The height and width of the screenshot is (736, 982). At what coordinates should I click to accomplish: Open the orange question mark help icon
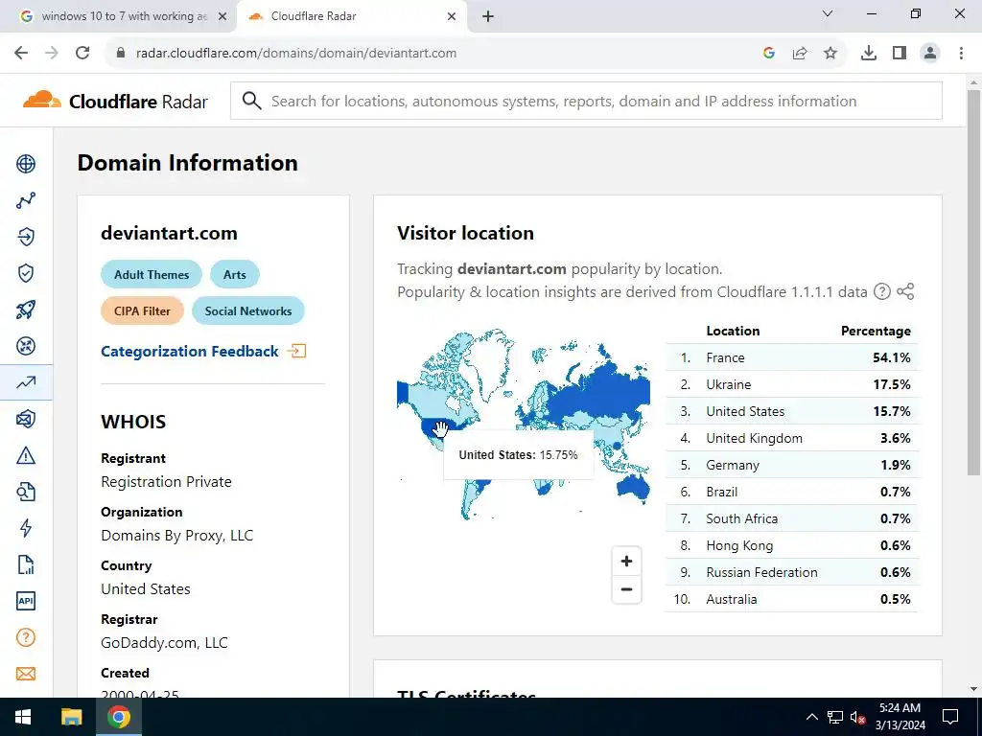click(26, 637)
